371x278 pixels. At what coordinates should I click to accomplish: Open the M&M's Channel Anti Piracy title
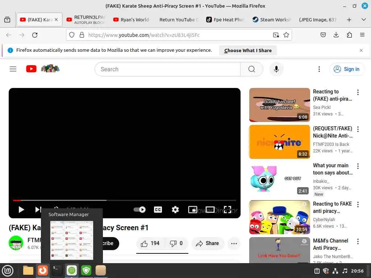[x=330, y=244]
